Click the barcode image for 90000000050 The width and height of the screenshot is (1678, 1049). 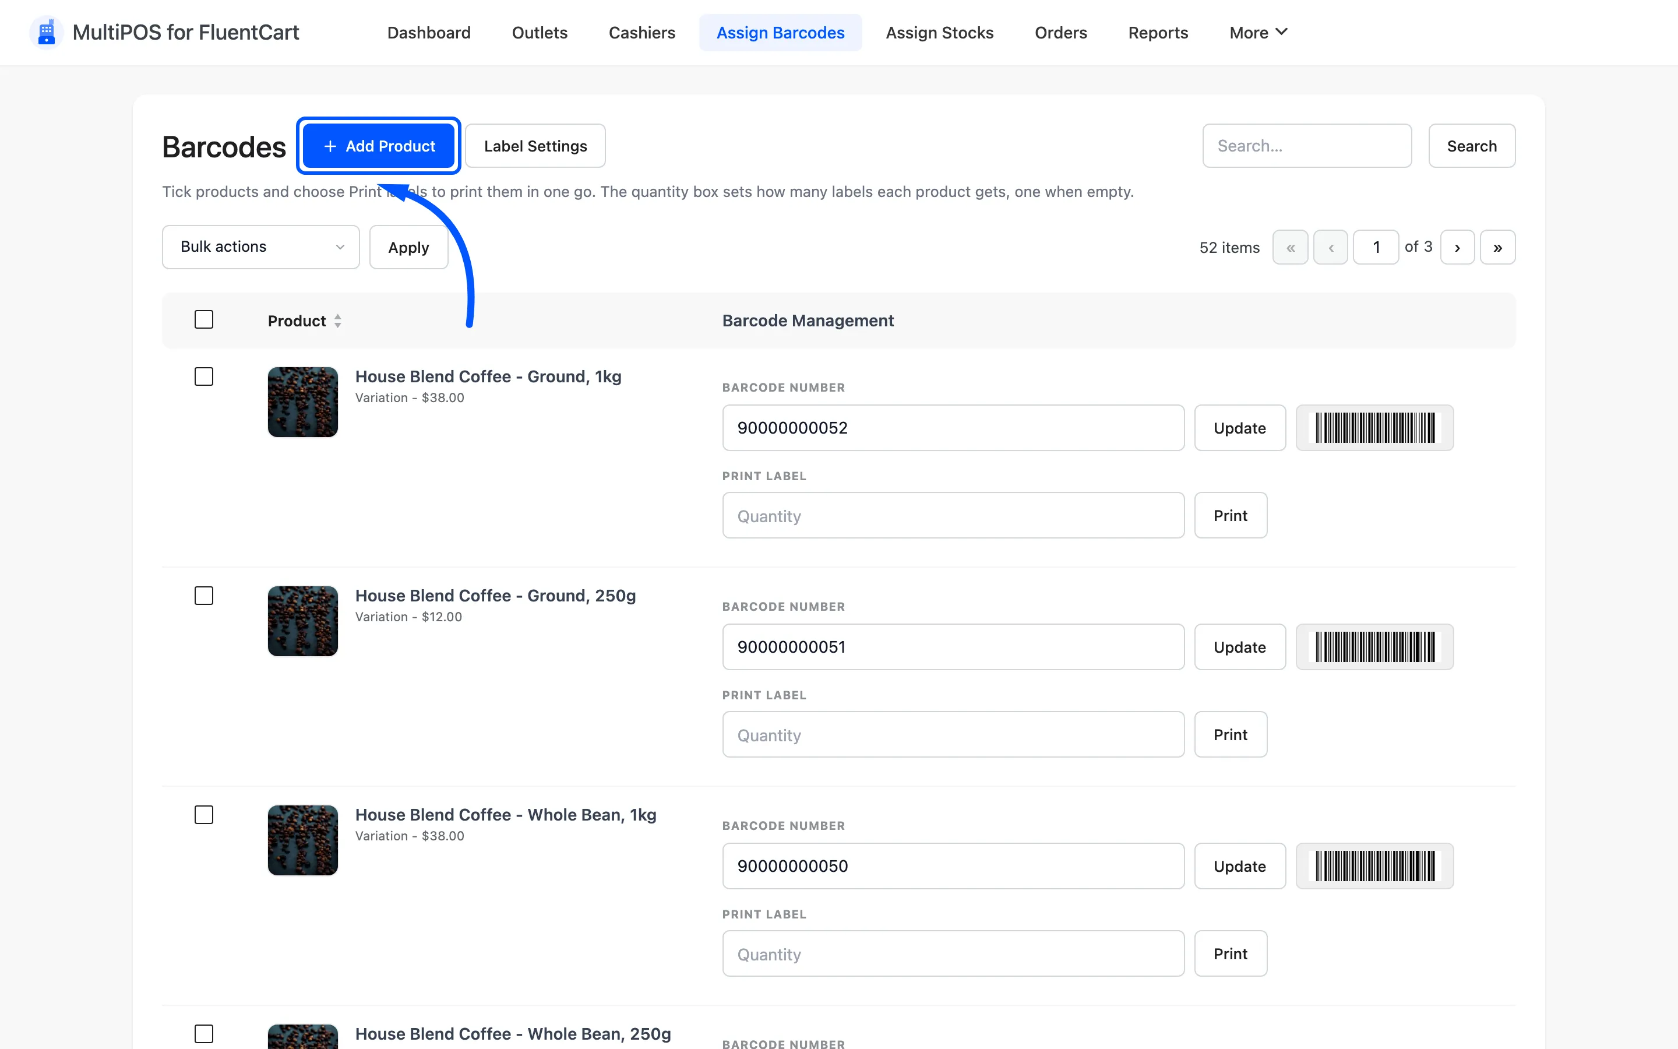[x=1374, y=867]
